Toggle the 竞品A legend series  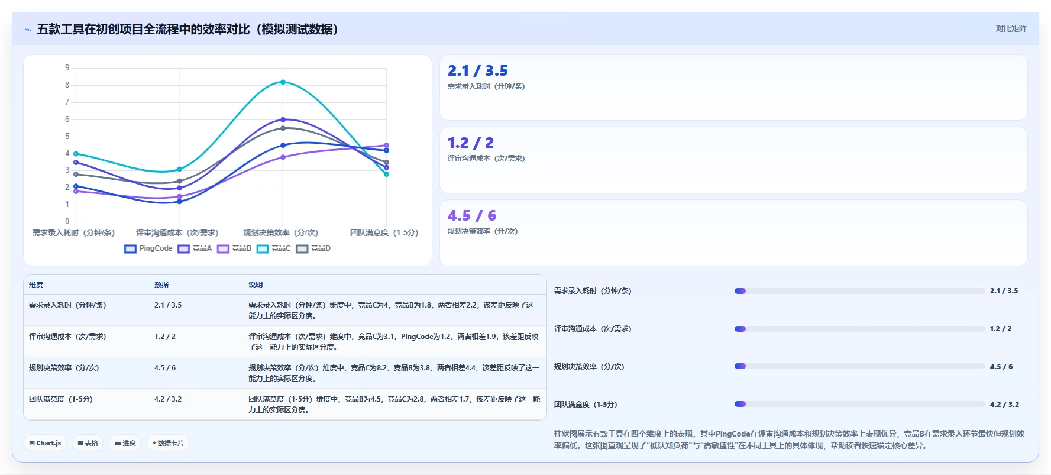[195, 248]
